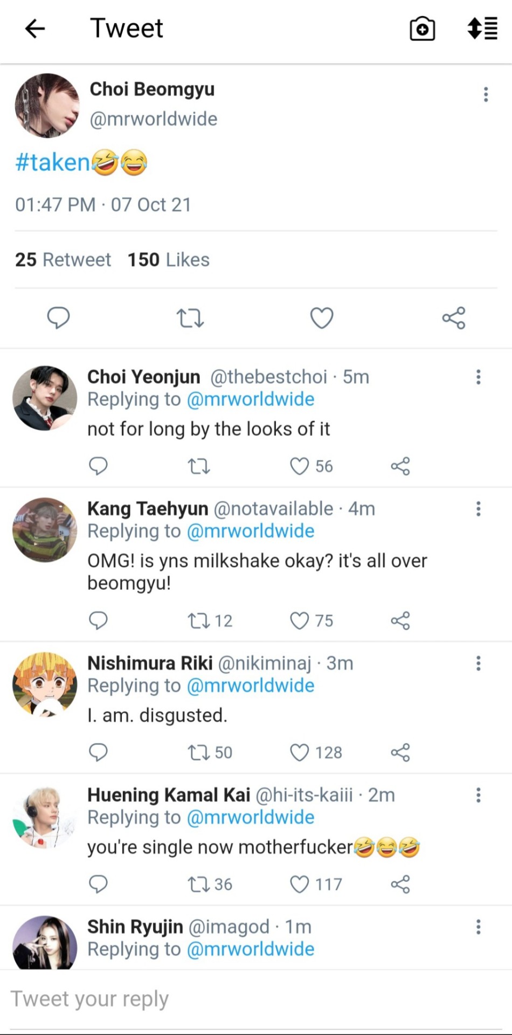Open the #taken hashtag

tap(52, 162)
